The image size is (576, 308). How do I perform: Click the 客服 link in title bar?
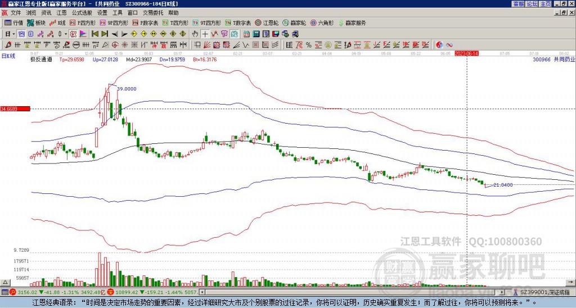point(518,4)
